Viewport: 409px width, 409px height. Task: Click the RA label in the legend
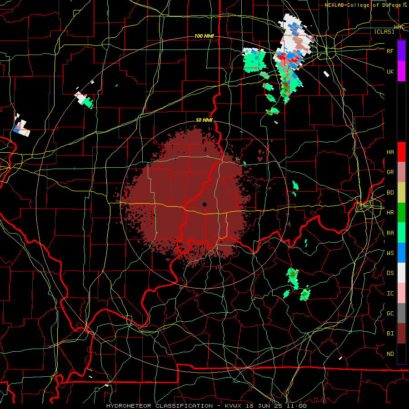coord(390,233)
